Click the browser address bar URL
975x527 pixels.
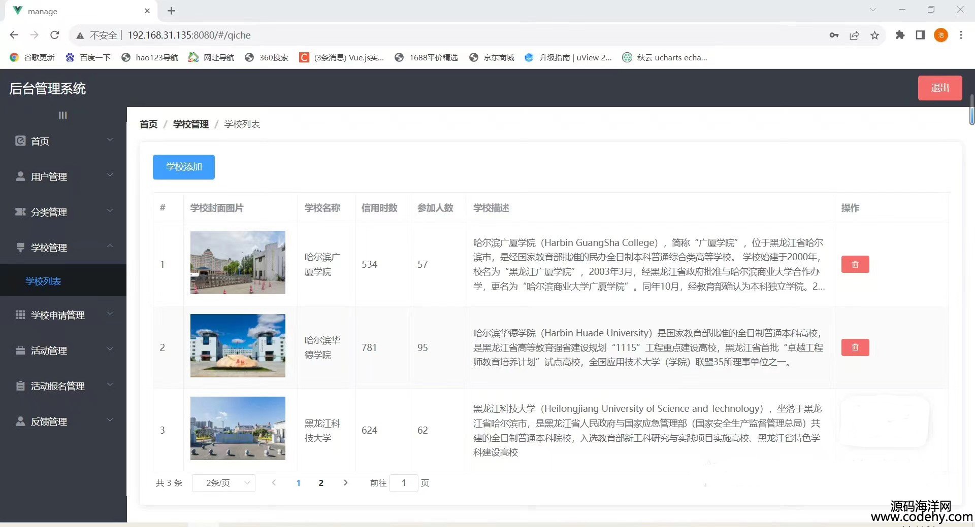coord(189,35)
